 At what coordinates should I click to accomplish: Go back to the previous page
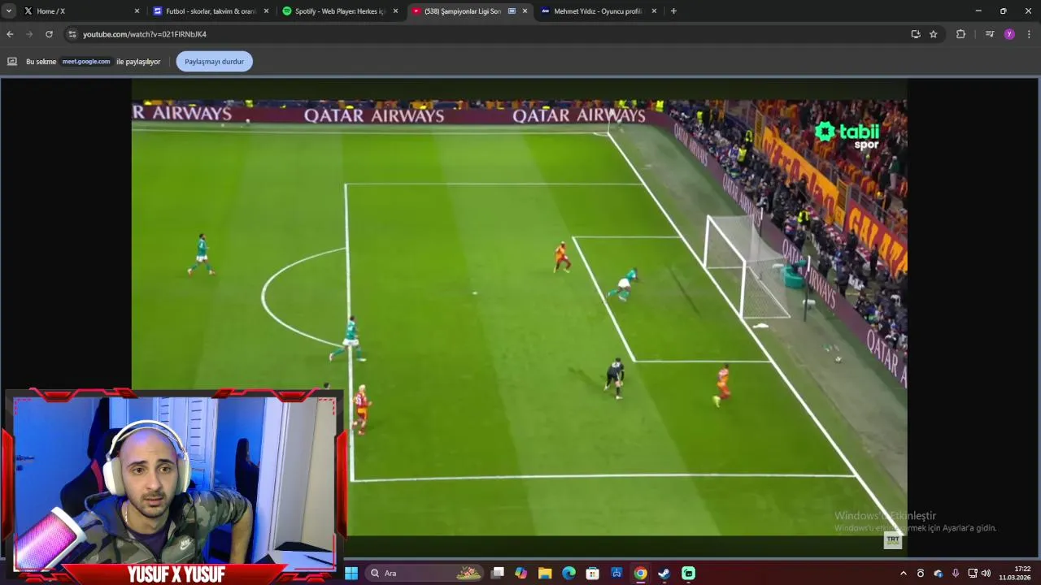pos(10,34)
